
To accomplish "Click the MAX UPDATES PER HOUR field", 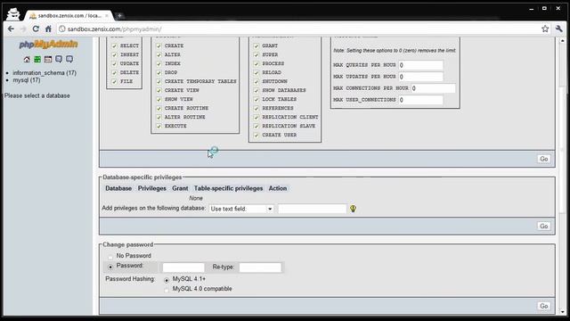I will [x=420, y=77].
